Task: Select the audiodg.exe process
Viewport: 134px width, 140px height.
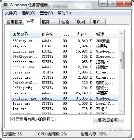Action: pyautogui.click(x=64, y=51)
